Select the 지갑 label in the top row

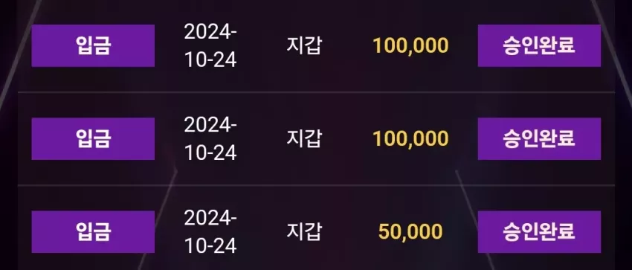tap(304, 45)
